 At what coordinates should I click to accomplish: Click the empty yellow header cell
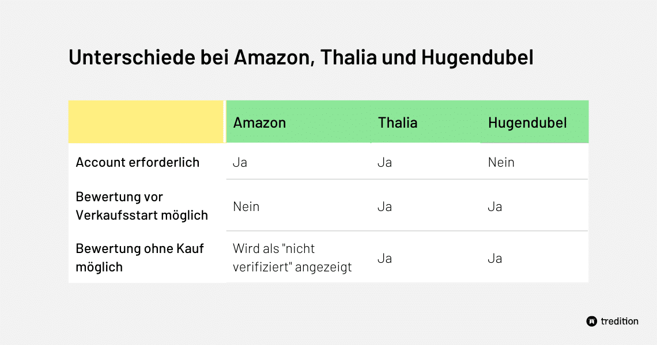pos(146,122)
